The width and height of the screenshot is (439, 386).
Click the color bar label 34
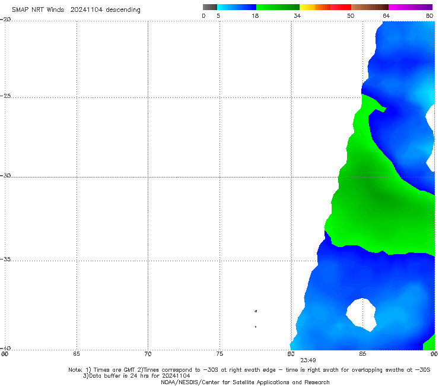[x=297, y=15]
